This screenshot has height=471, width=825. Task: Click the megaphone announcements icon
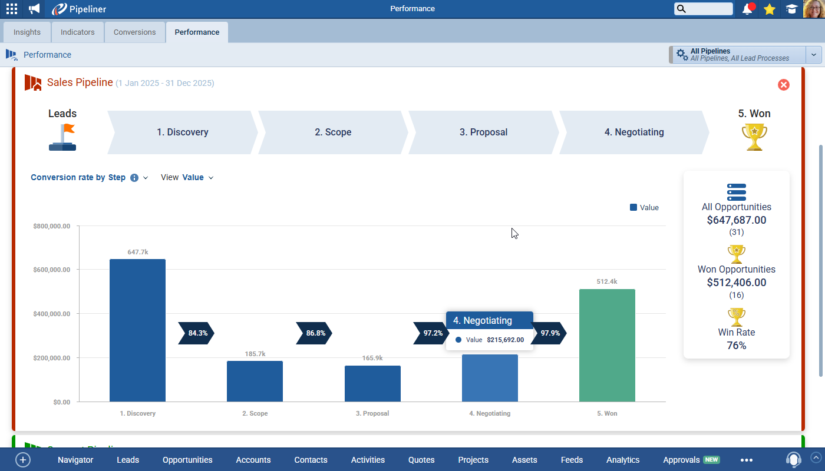34,9
